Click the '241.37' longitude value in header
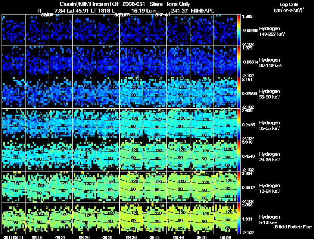This screenshot has height=239, width=314. 179,11
